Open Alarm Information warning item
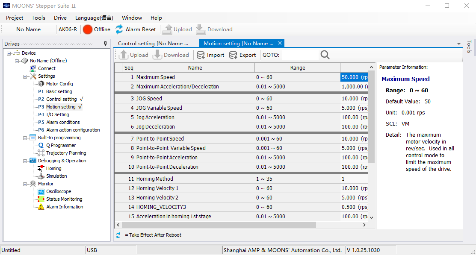The width and height of the screenshot is (476, 255). coord(65,207)
